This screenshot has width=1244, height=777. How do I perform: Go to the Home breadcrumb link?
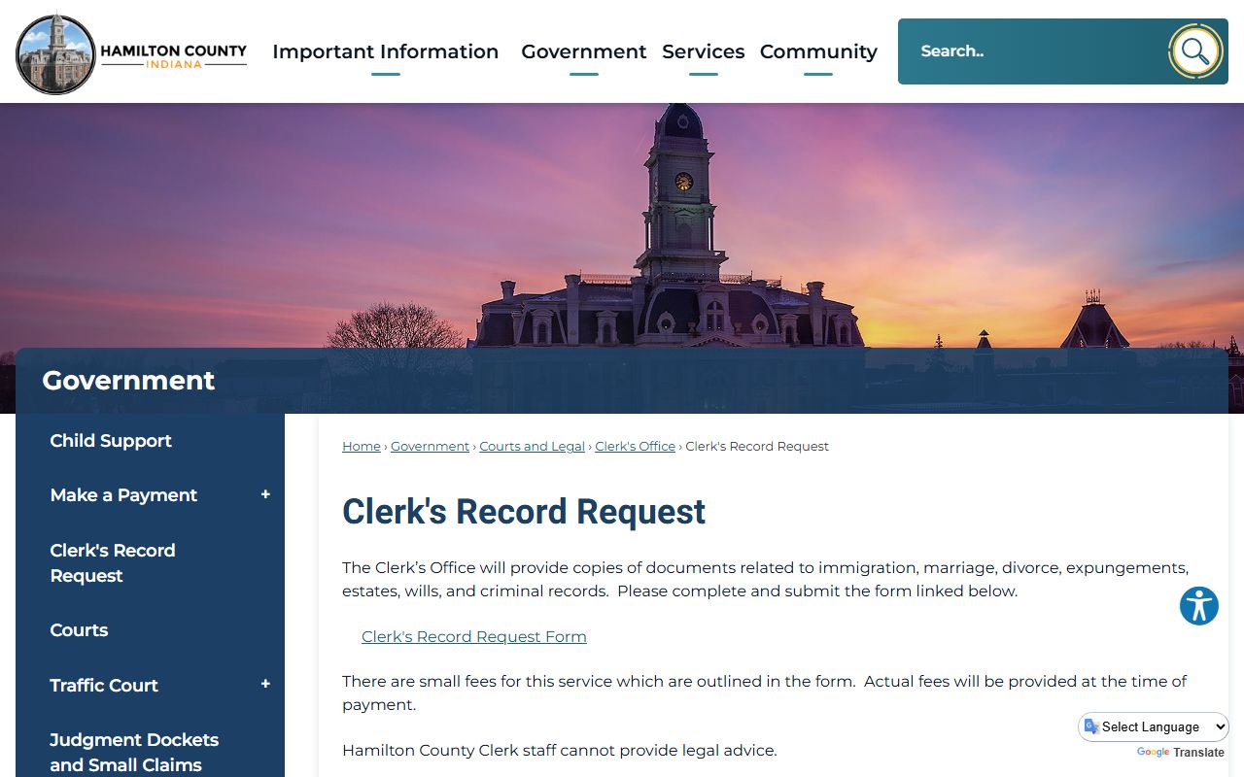[x=362, y=447]
